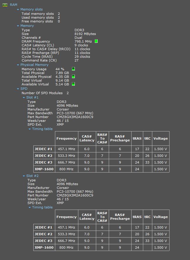Select the RAM heading label

[13, 5]
